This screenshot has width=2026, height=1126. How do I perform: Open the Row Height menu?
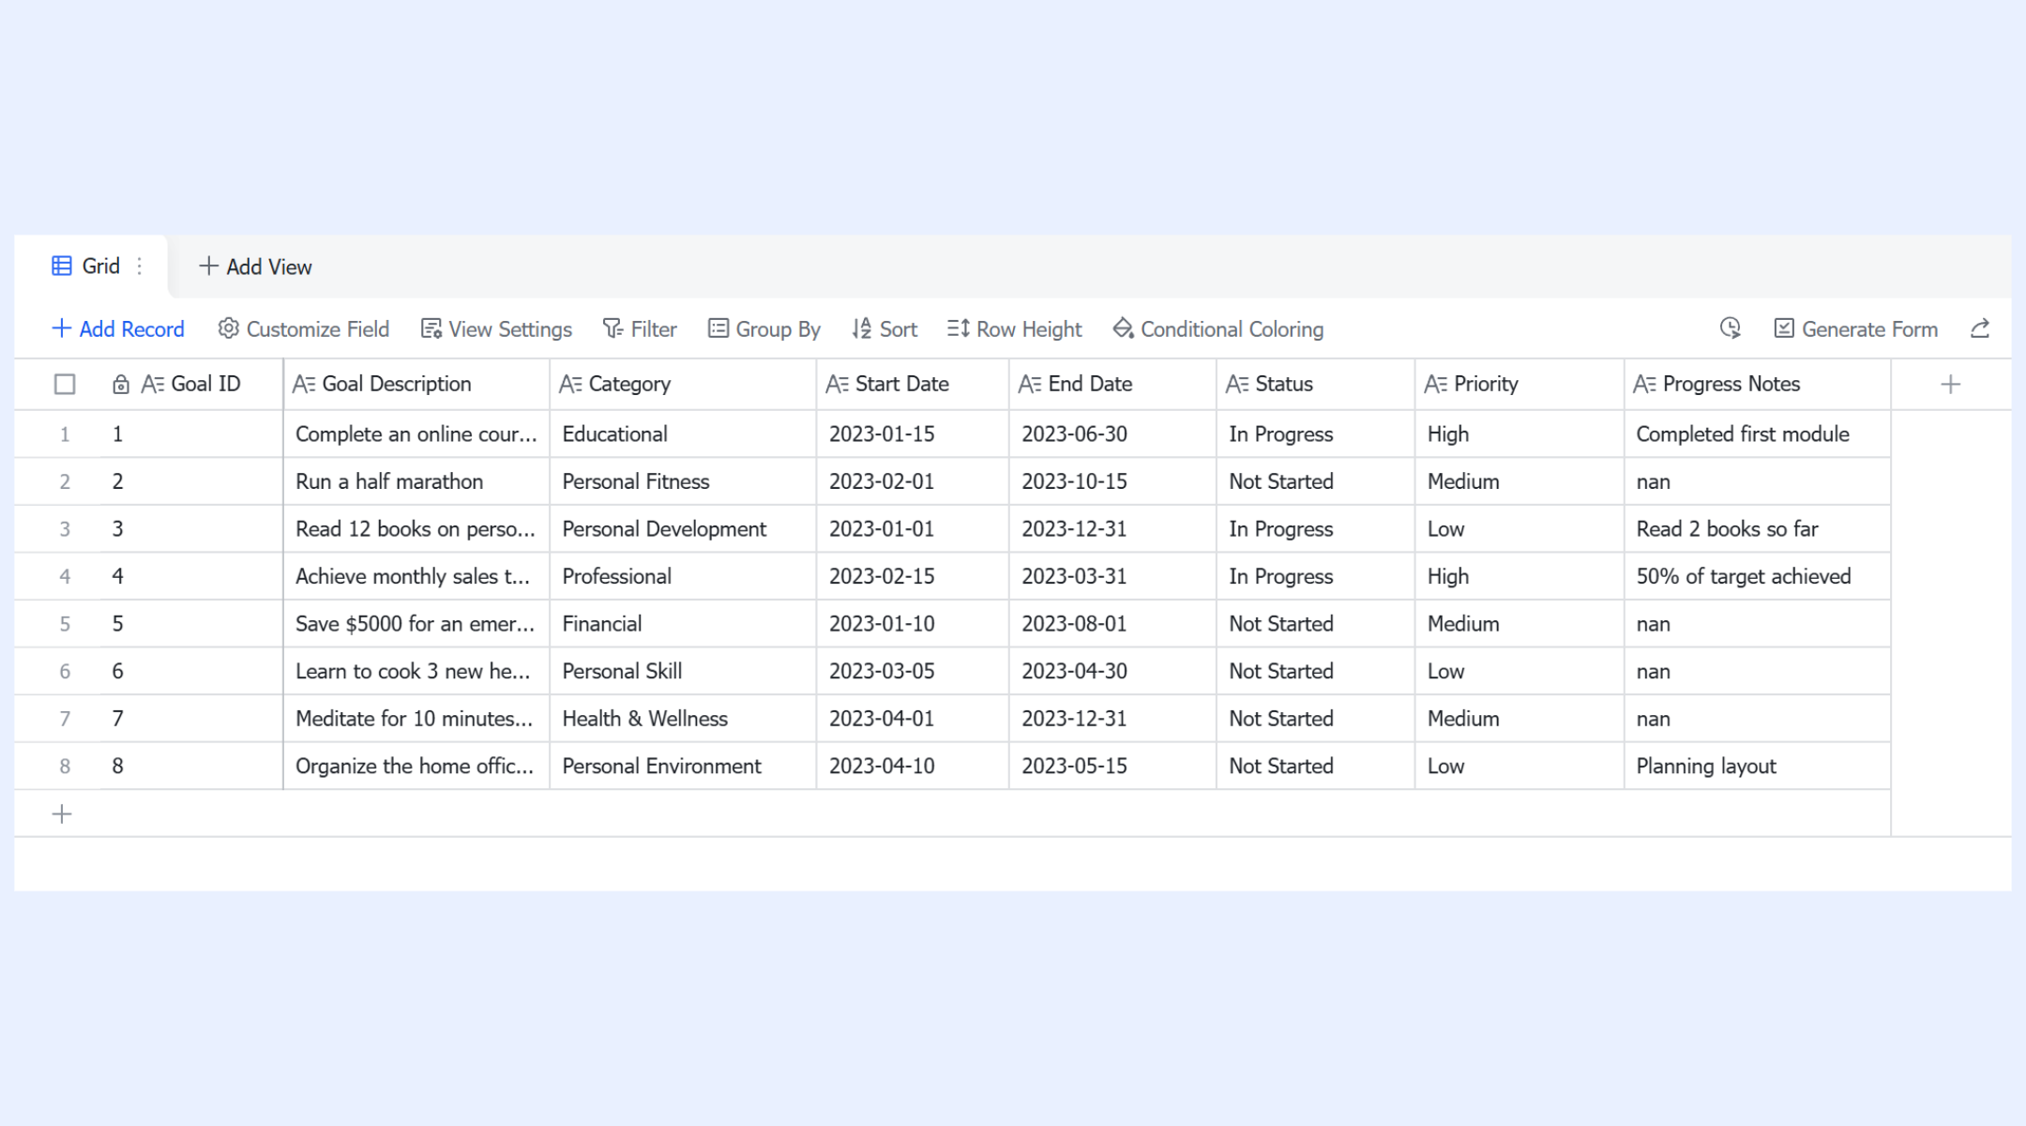pyautogui.click(x=1015, y=329)
